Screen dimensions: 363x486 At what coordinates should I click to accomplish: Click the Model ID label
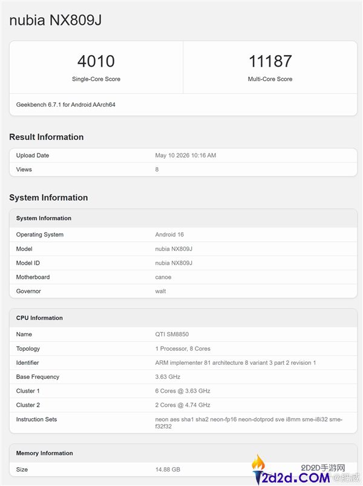point(28,263)
